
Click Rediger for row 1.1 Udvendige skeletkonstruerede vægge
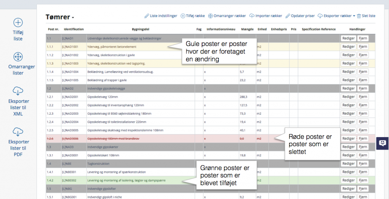pyautogui.click(x=348, y=38)
